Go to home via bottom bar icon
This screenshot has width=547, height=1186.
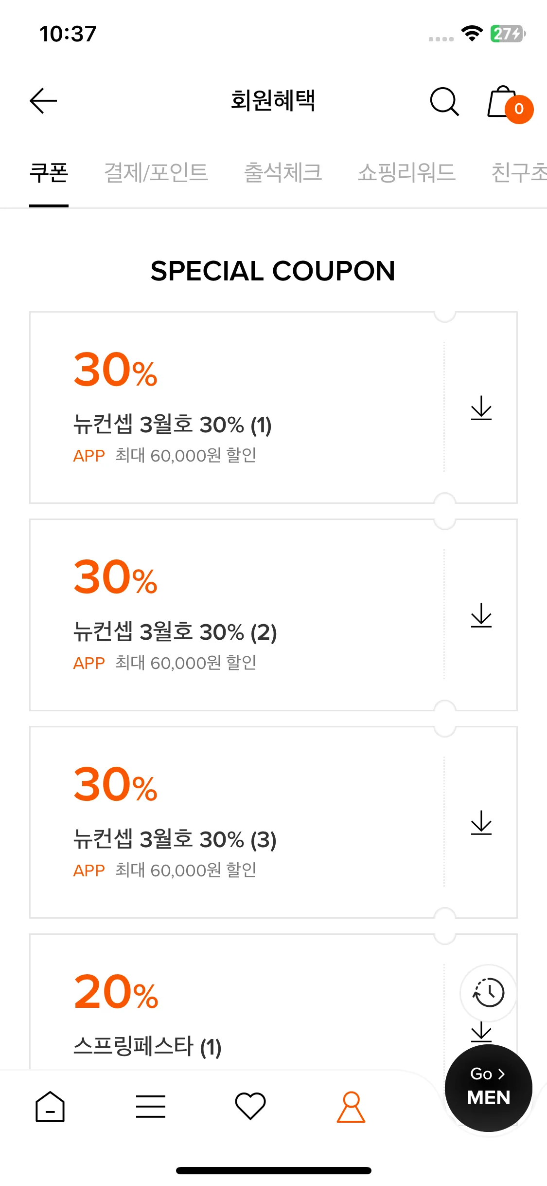(x=50, y=1107)
